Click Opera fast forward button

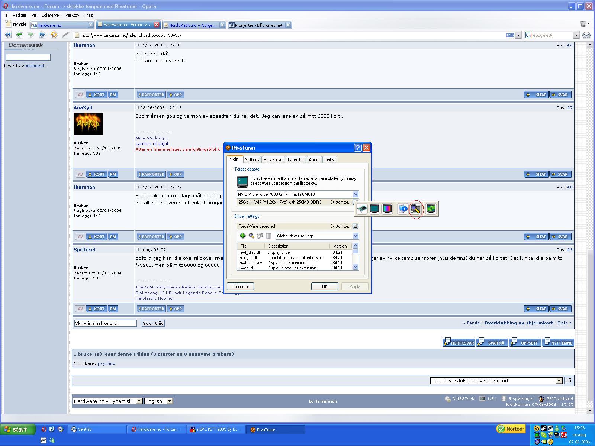(42, 35)
